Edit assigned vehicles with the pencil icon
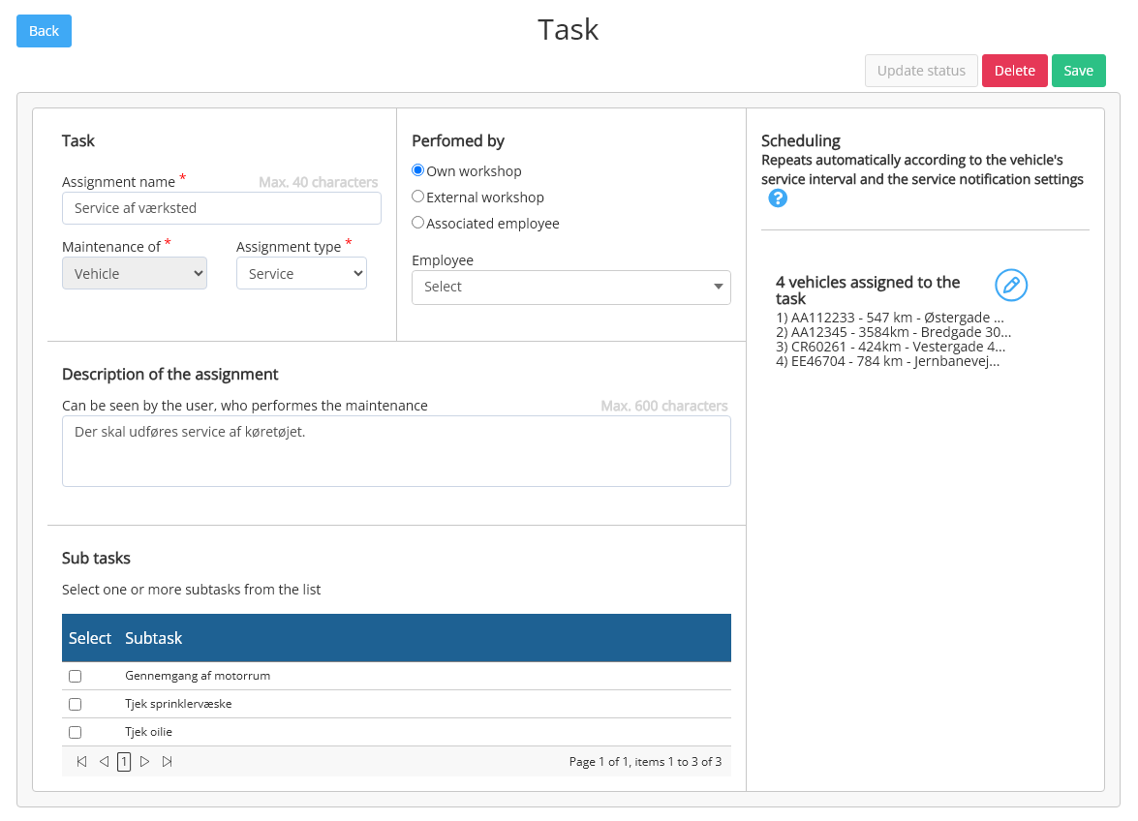 pyautogui.click(x=1011, y=285)
